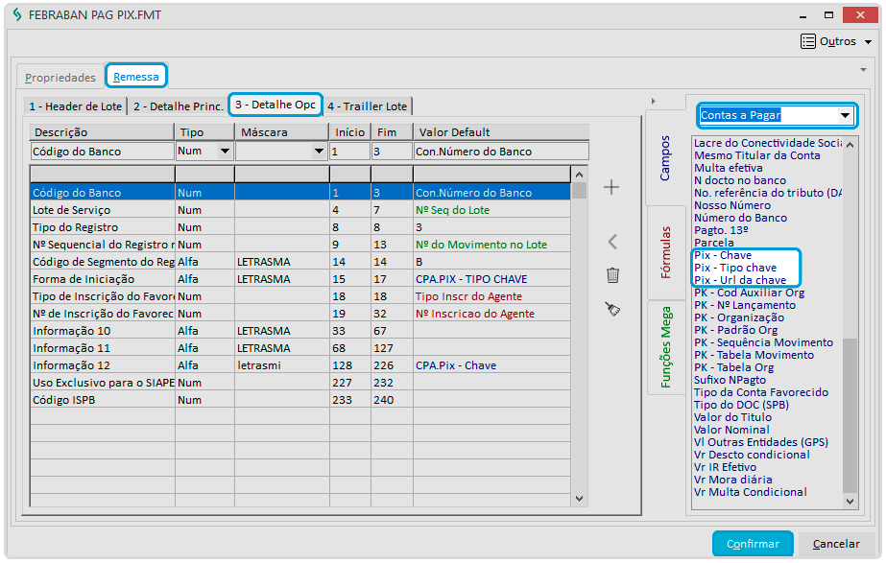Screen dimensions: 886x563
Task: Select Nosso Número in fields list
Action: (732, 205)
